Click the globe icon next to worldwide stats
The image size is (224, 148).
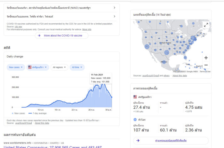pos(135,120)
